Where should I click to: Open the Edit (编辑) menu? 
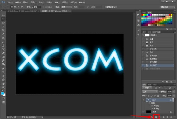[18, 2]
